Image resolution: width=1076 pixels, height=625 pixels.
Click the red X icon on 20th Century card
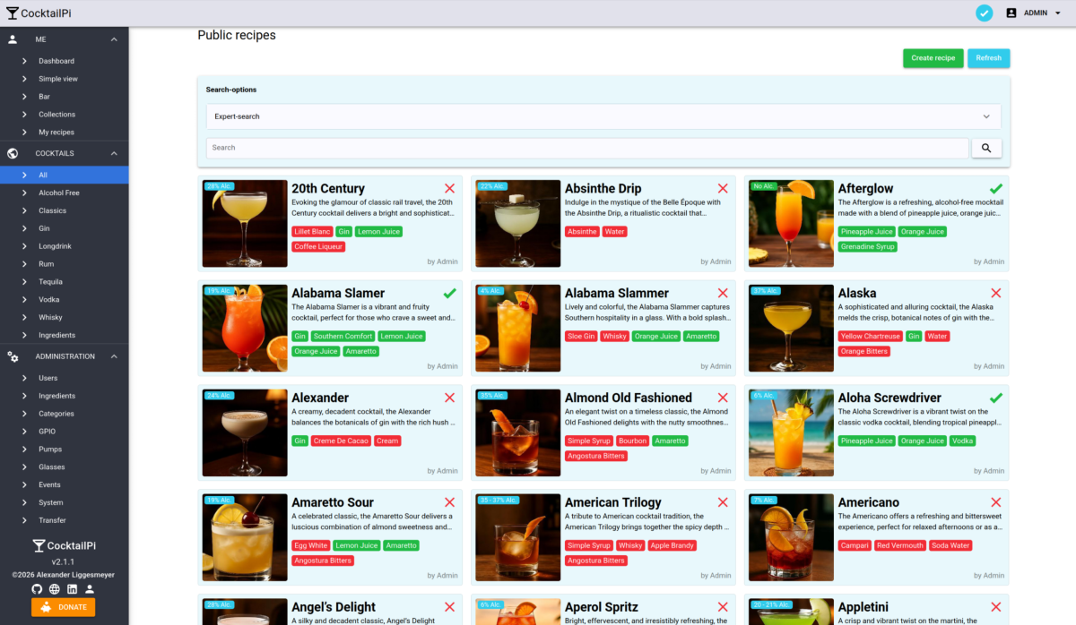point(449,189)
